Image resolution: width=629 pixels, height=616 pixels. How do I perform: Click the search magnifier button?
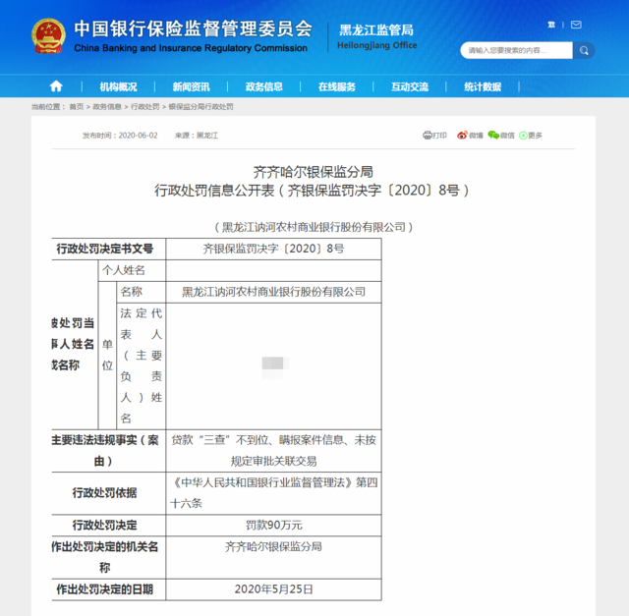(584, 50)
